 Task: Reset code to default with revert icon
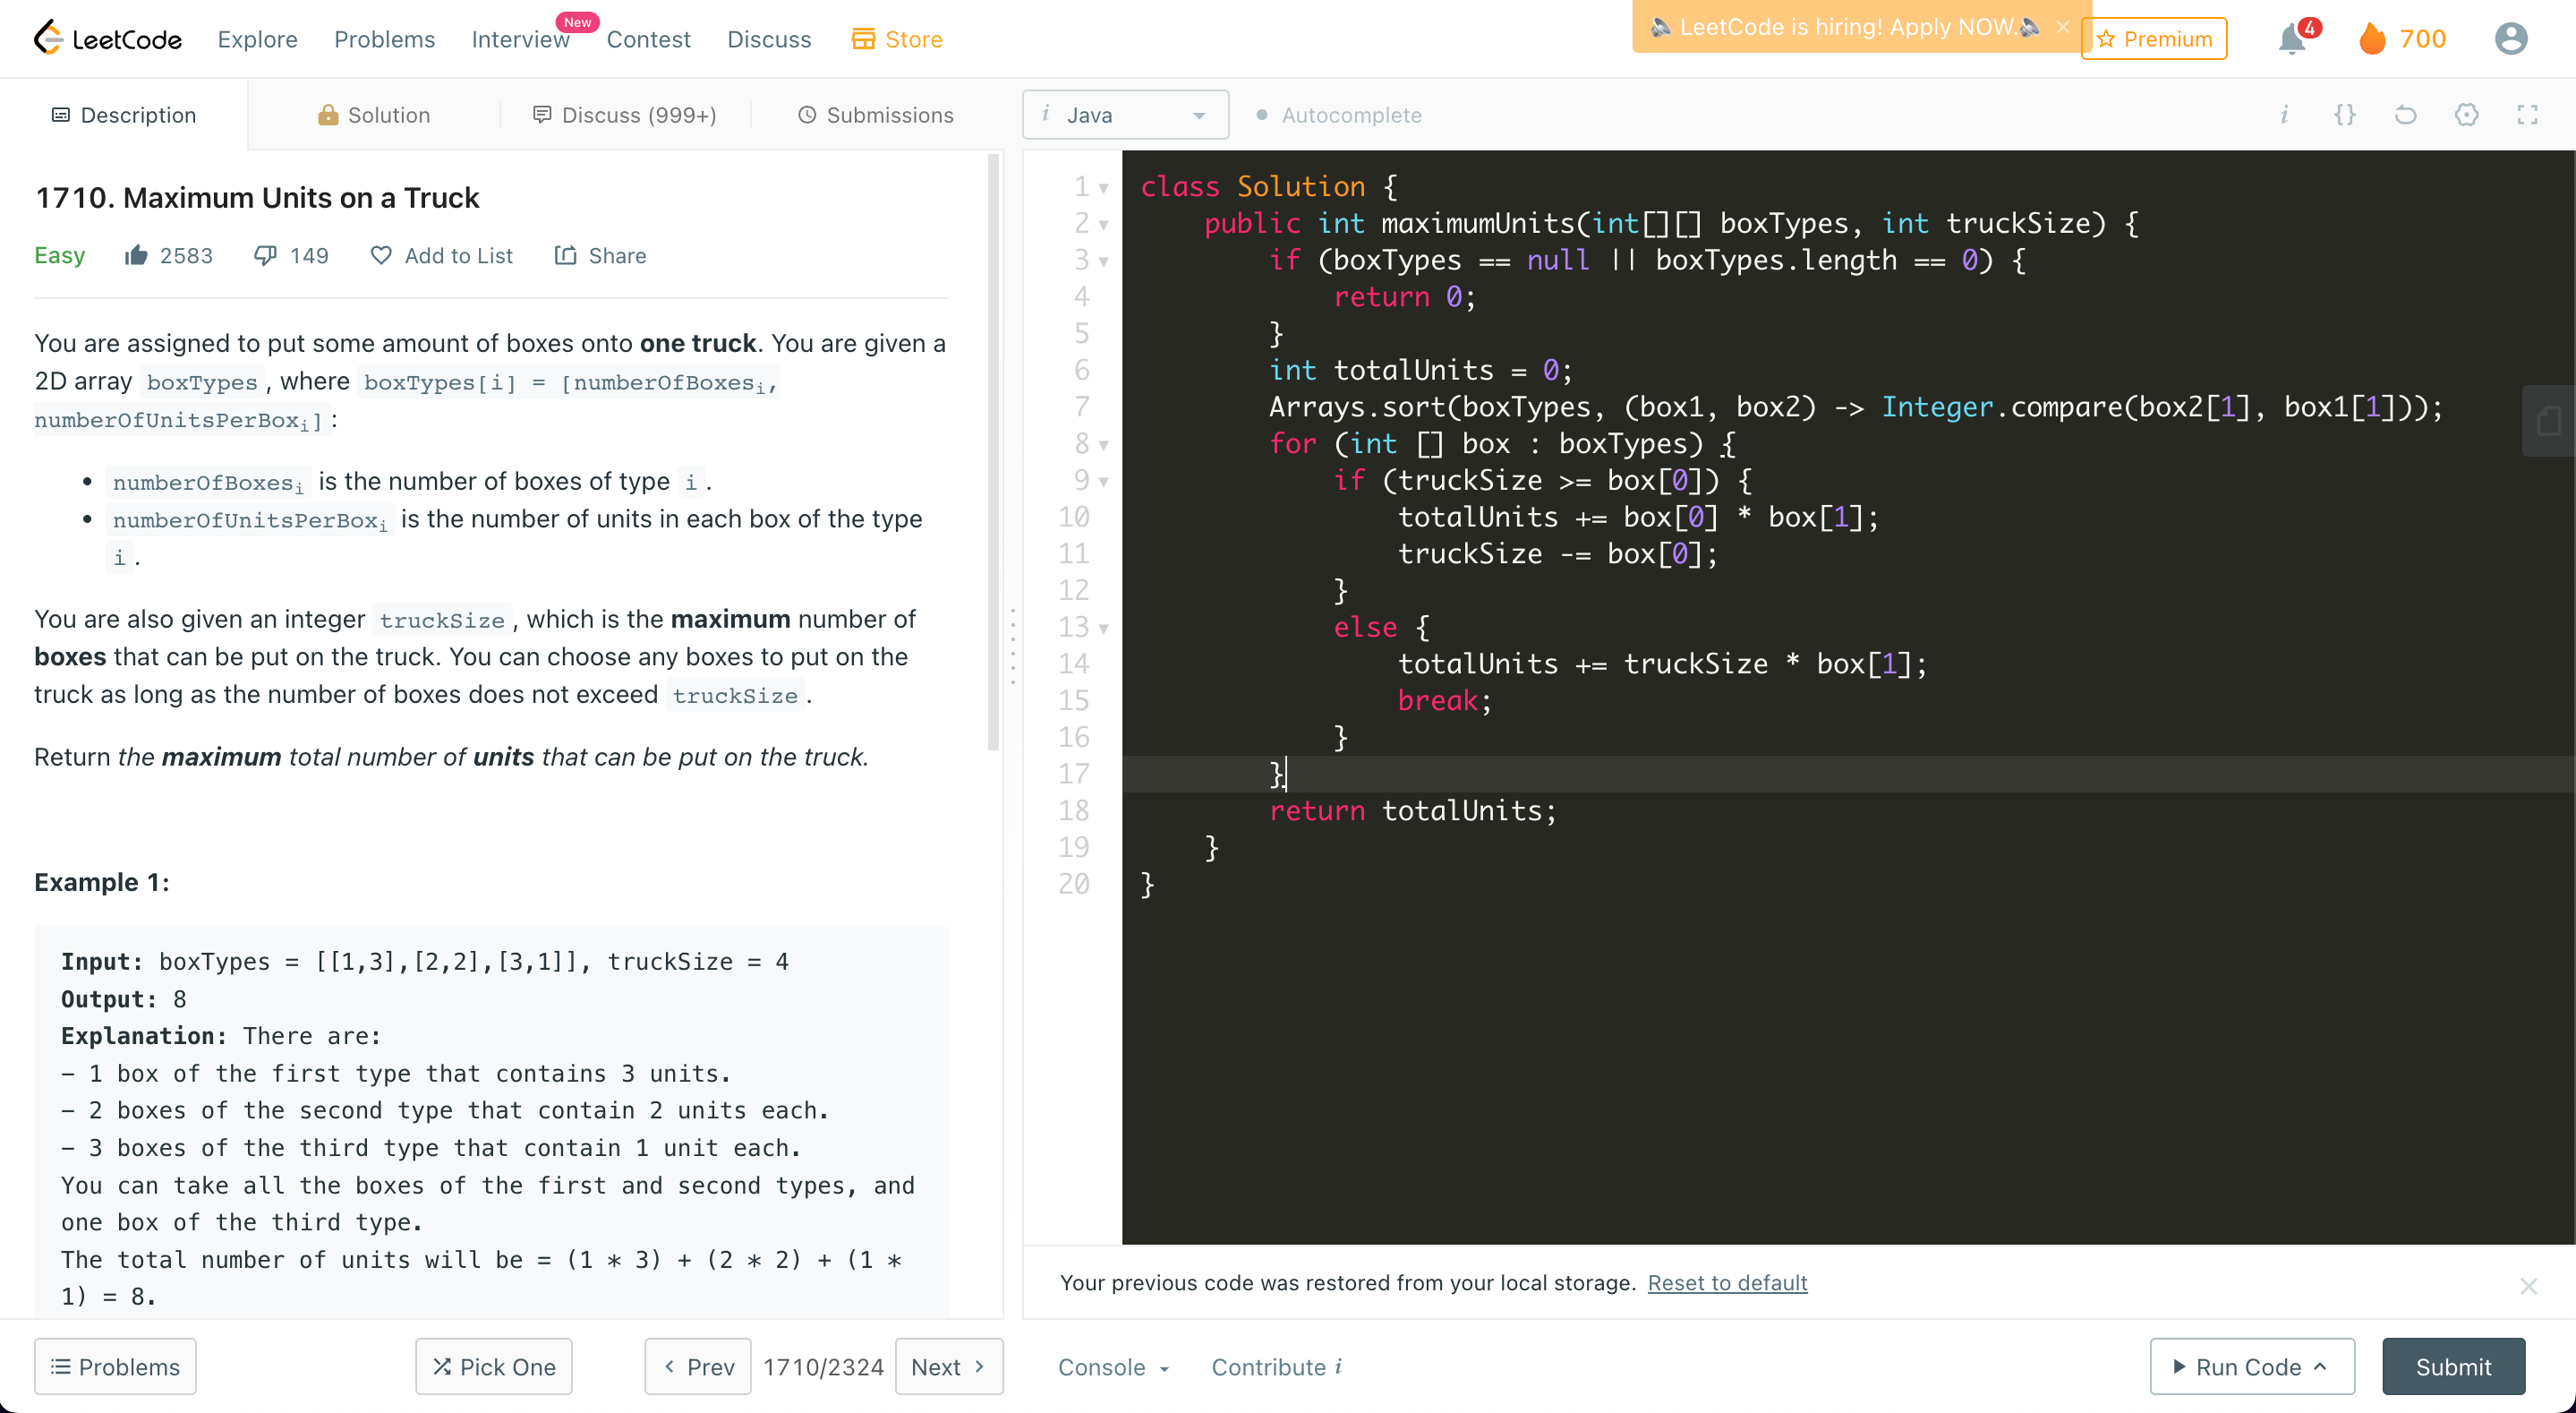(x=2405, y=116)
